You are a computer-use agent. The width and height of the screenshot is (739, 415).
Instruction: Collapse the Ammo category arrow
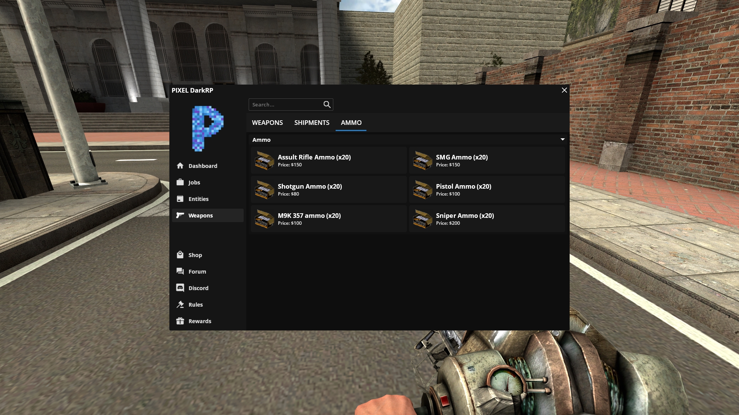562,139
